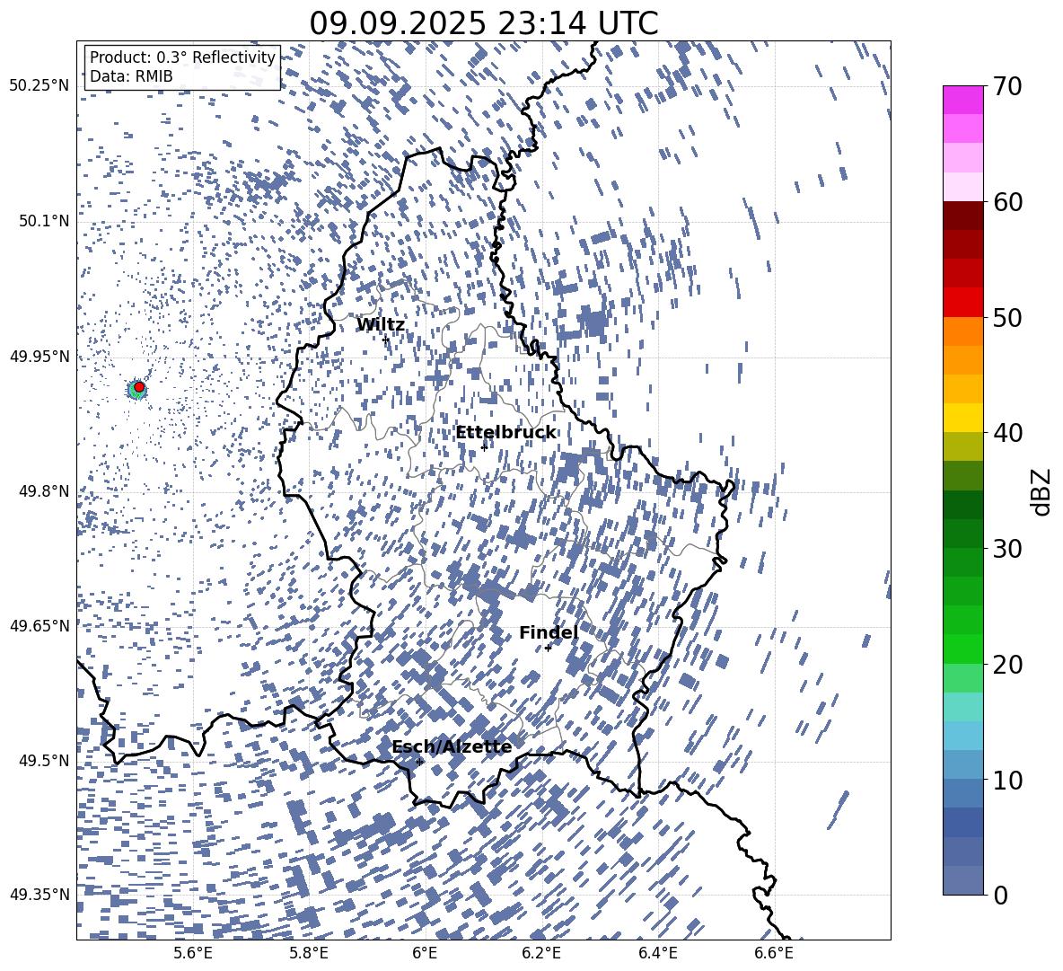Viewport: 1063px width, 971px height.
Task: Click the Findel station cross marker
Action: (548, 649)
